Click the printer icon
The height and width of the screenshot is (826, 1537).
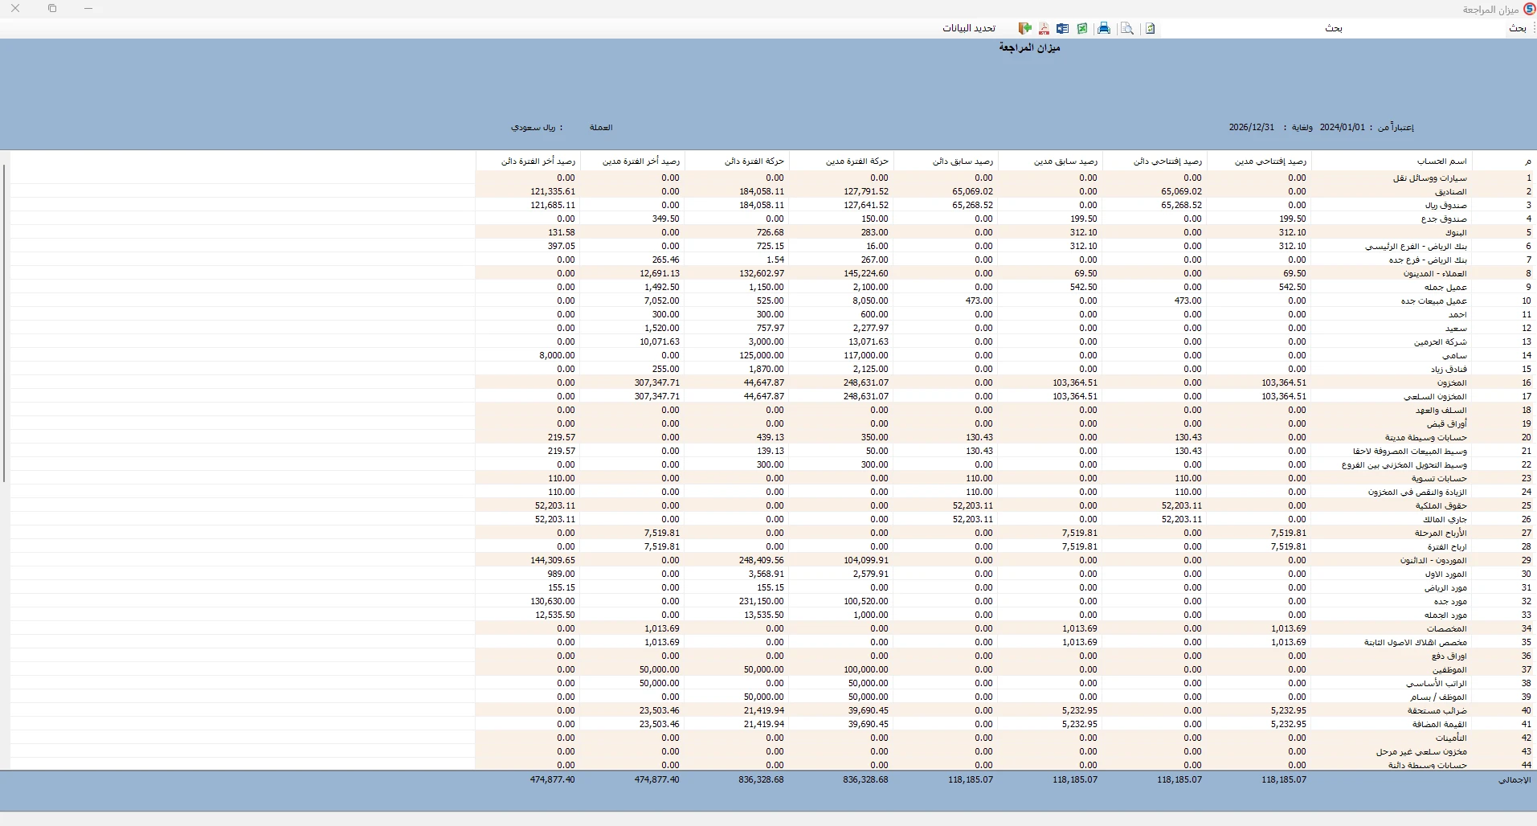[1104, 28]
